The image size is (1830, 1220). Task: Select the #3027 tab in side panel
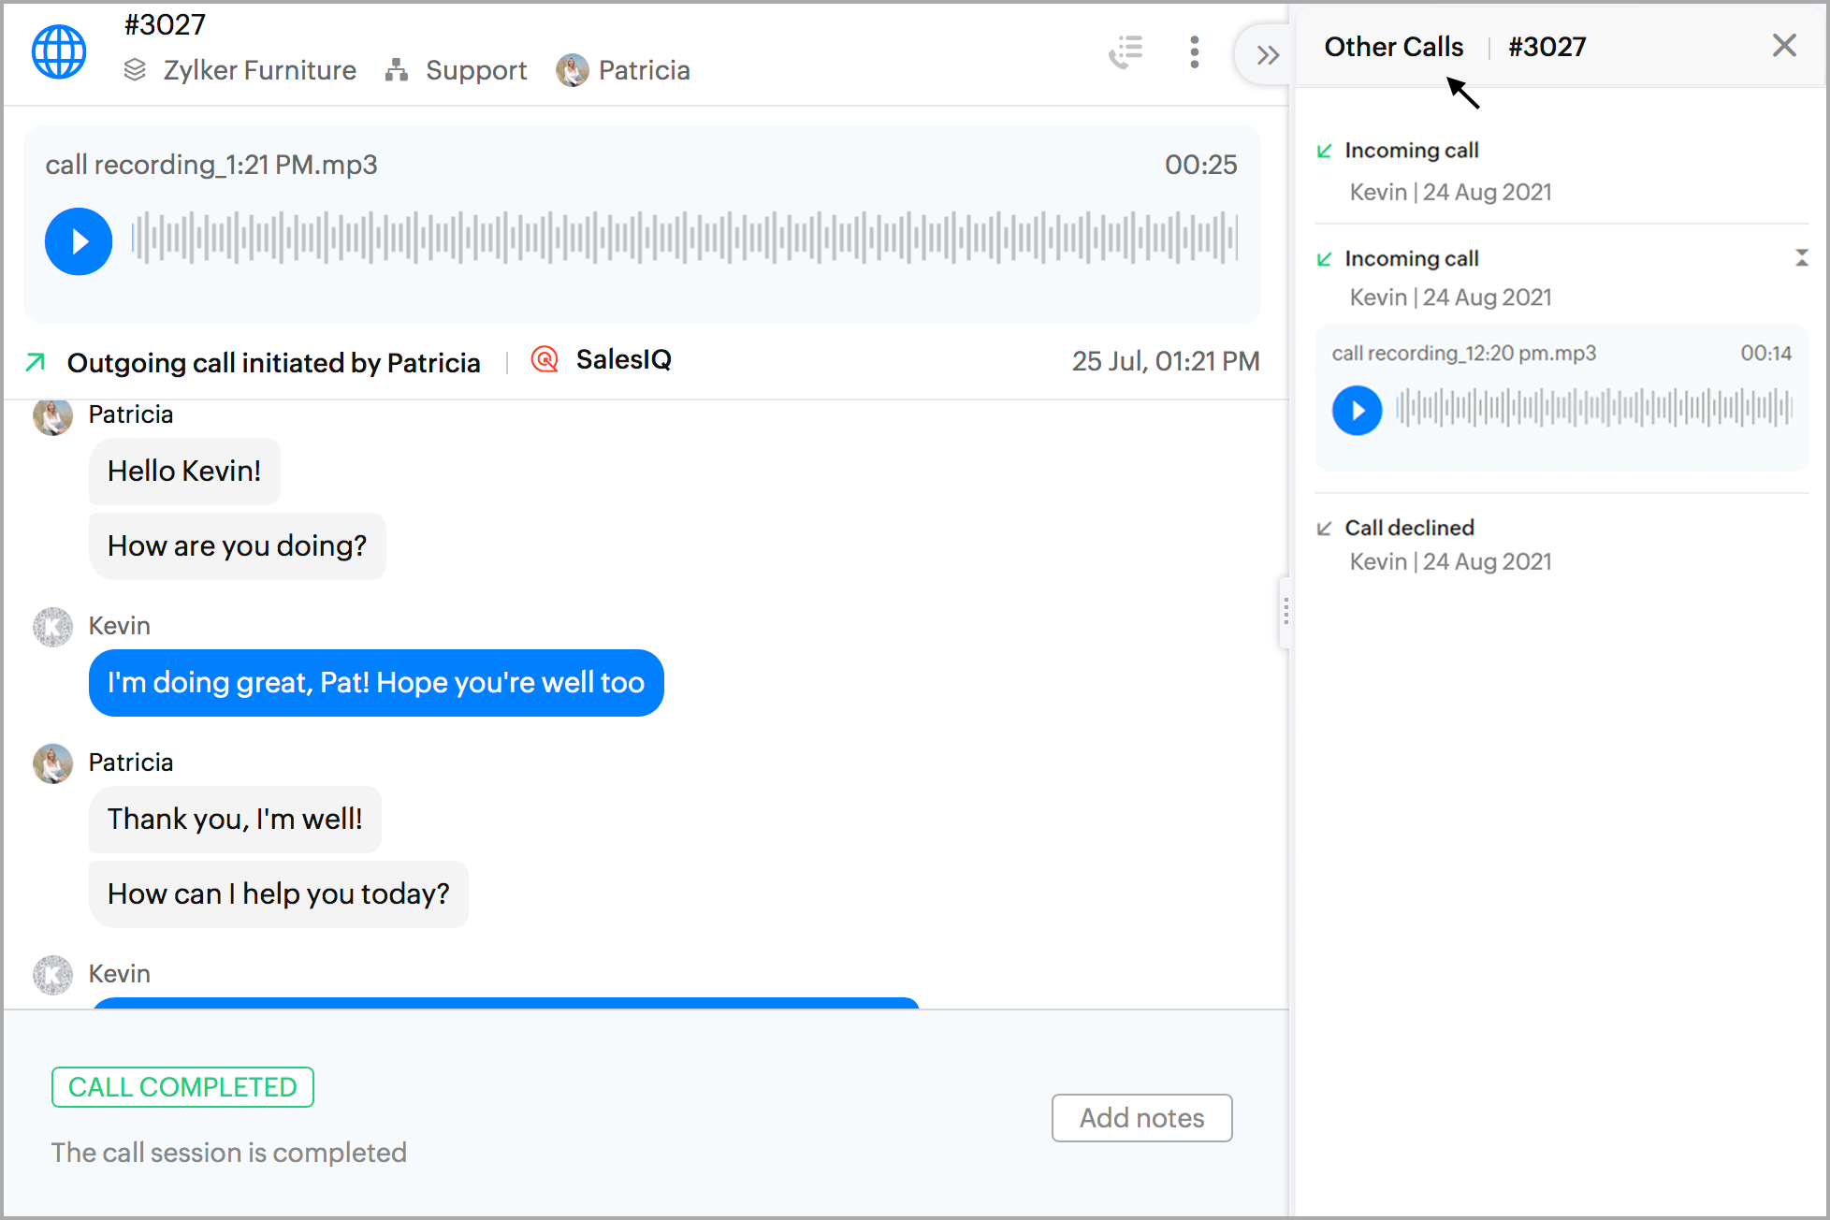pos(1547,47)
